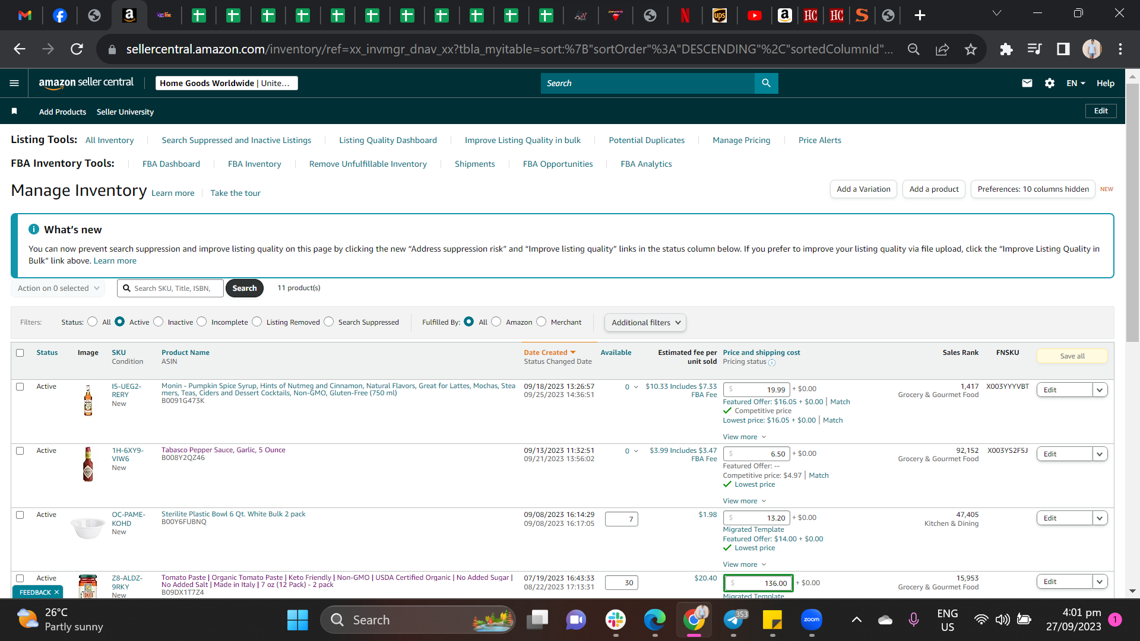
Task: Switch to the Facebook browser tab
Action: click(60, 15)
